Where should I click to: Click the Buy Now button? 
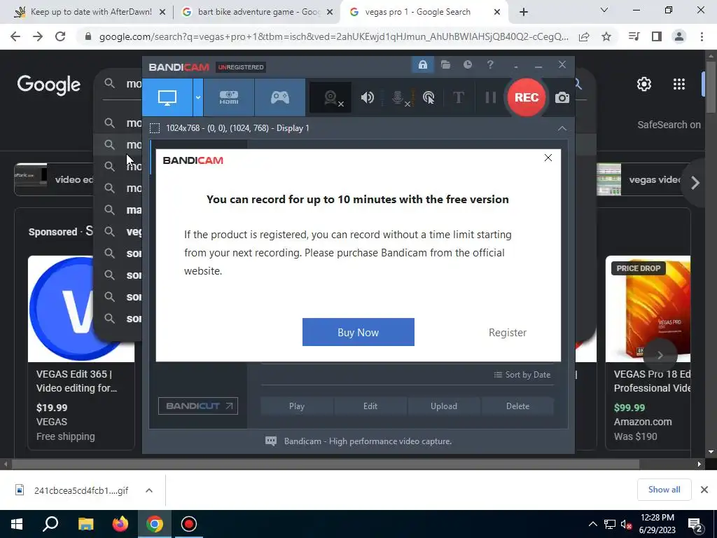pos(358,332)
